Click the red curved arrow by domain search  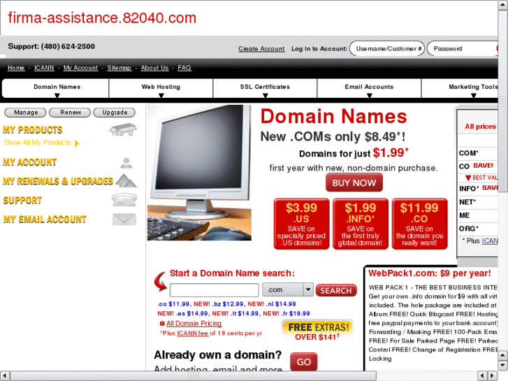coord(161,282)
